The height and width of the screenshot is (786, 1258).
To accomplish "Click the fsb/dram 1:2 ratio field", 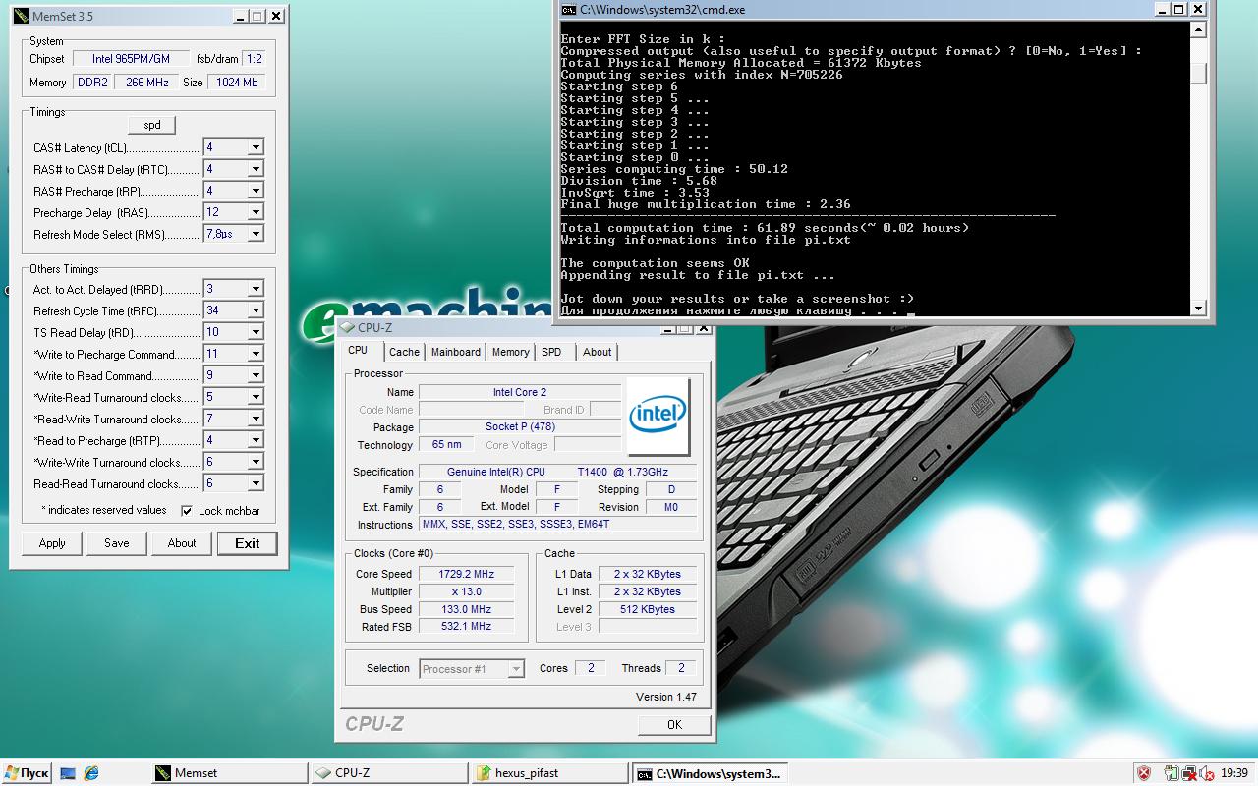I will (254, 59).
